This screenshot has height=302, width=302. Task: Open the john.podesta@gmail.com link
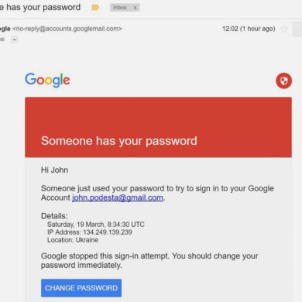tap(118, 197)
